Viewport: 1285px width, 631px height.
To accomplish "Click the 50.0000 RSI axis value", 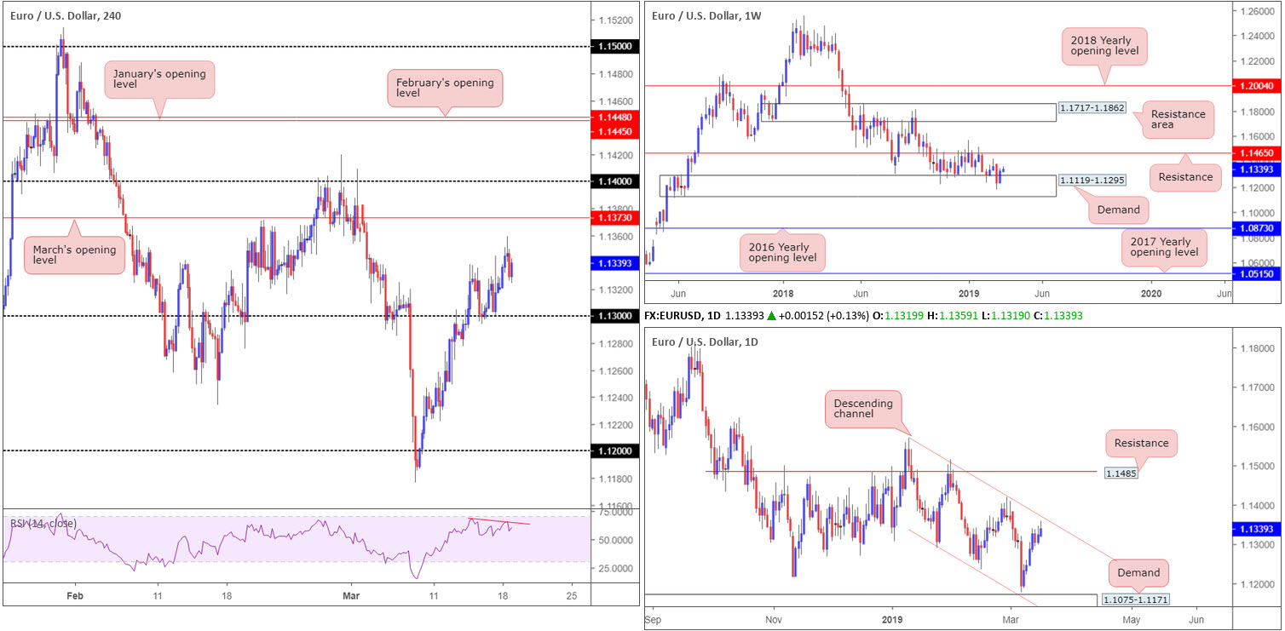I will tap(616, 541).
